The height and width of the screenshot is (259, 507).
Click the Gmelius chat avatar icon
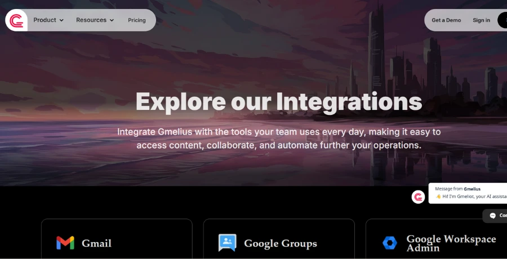418,197
